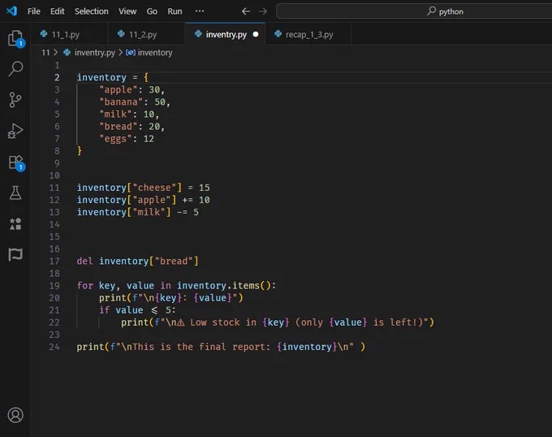The width and height of the screenshot is (552, 437).
Task: Click the VS Code logo icon
Action: pyautogui.click(x=11, y=11)
